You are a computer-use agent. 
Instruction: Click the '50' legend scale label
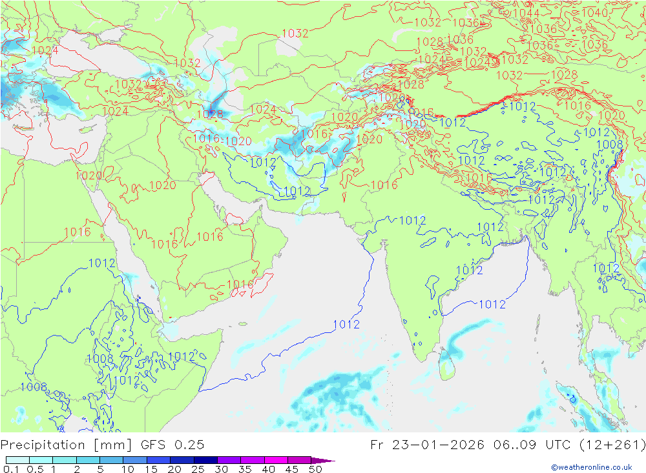[x=315, y=469]
